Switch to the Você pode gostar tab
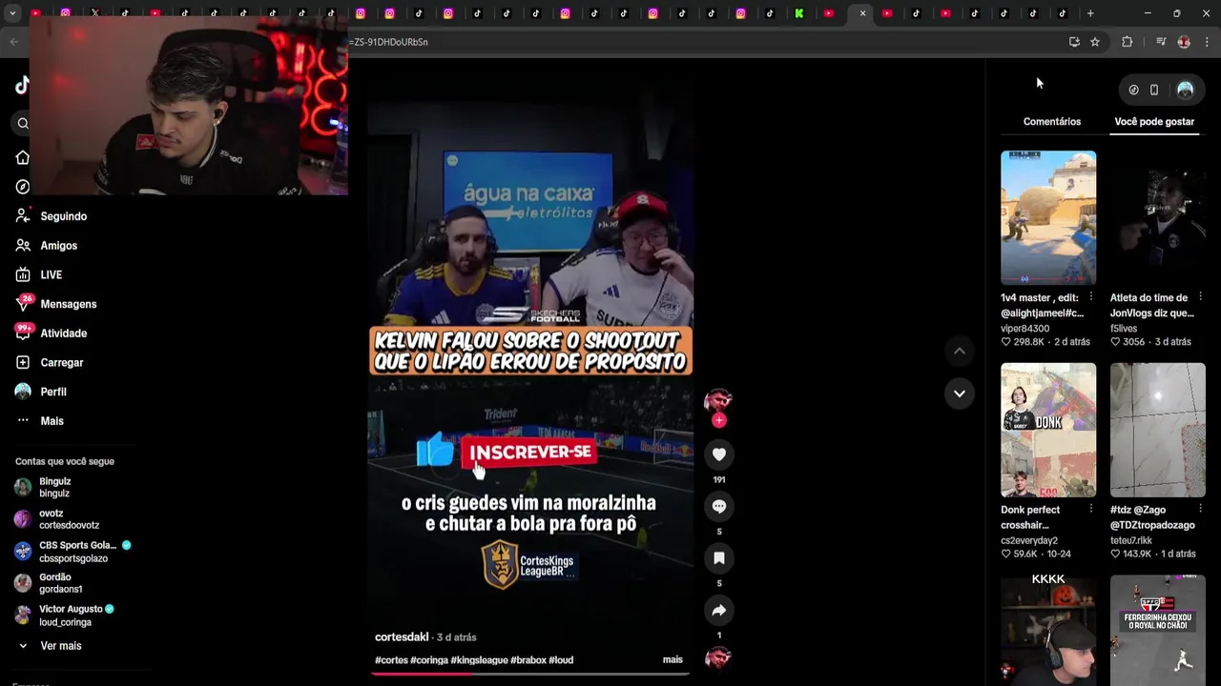Viewport: 1221px width, 686px height. pyautogui.click(x=1154, y=121)
